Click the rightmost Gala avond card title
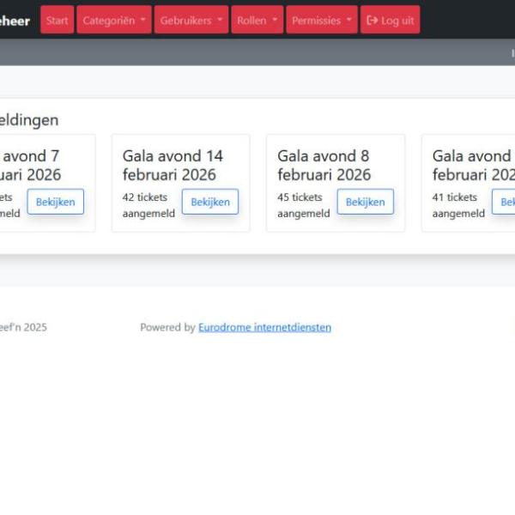This screenshot has width=515, height=515. click(473, 166)
